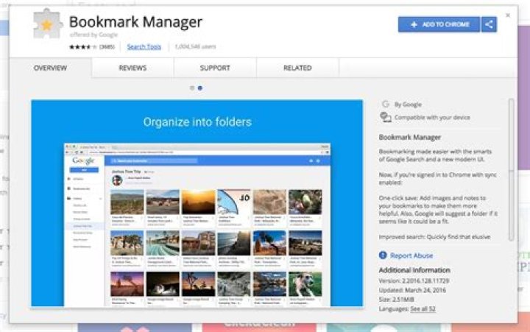
Task: Select the second carousel dot
Action: click(200, 88)
